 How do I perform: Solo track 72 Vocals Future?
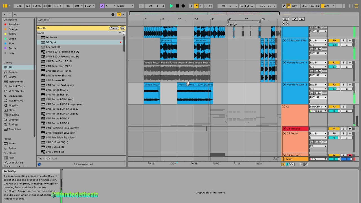click(344, 85)
